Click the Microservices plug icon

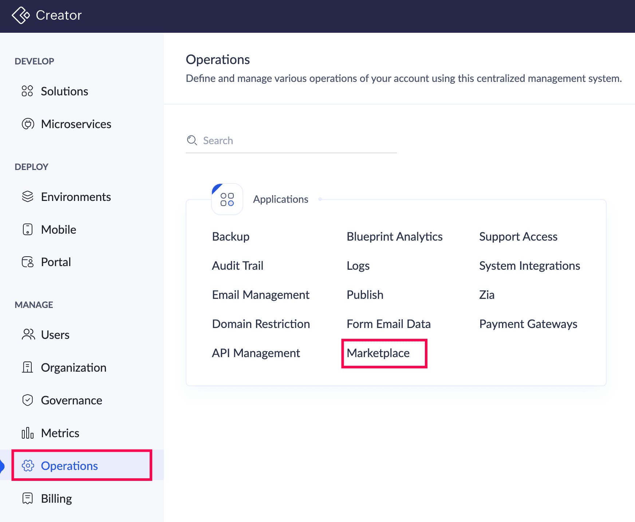pos(28,124)
